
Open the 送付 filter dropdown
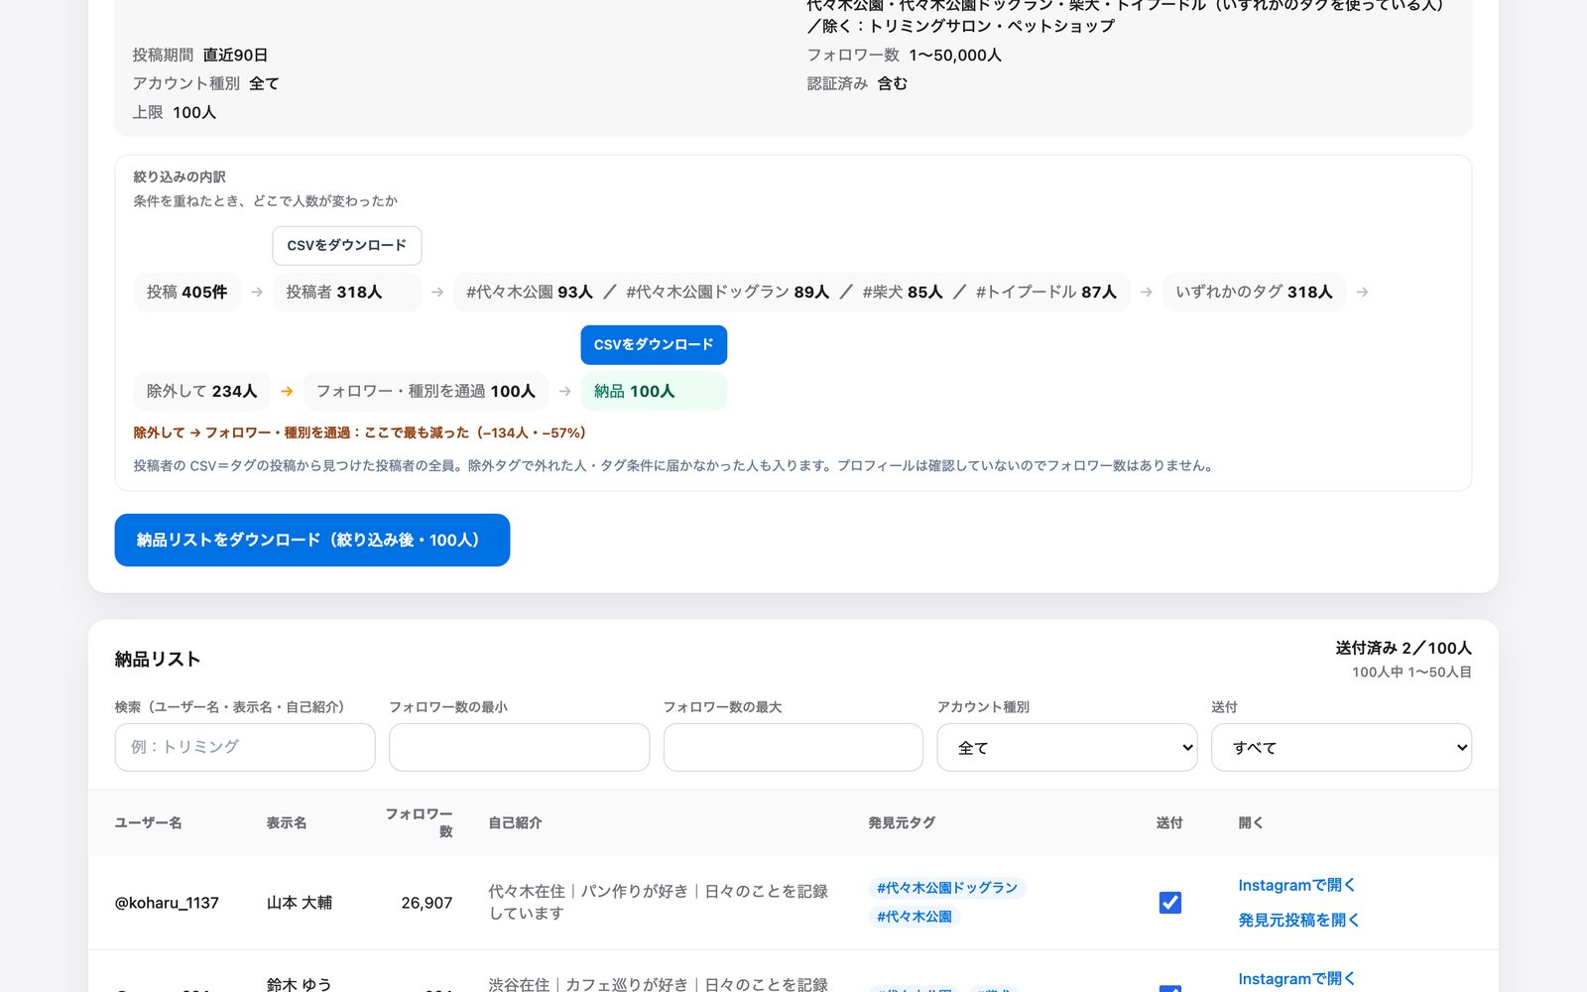tap(1341, 747)
